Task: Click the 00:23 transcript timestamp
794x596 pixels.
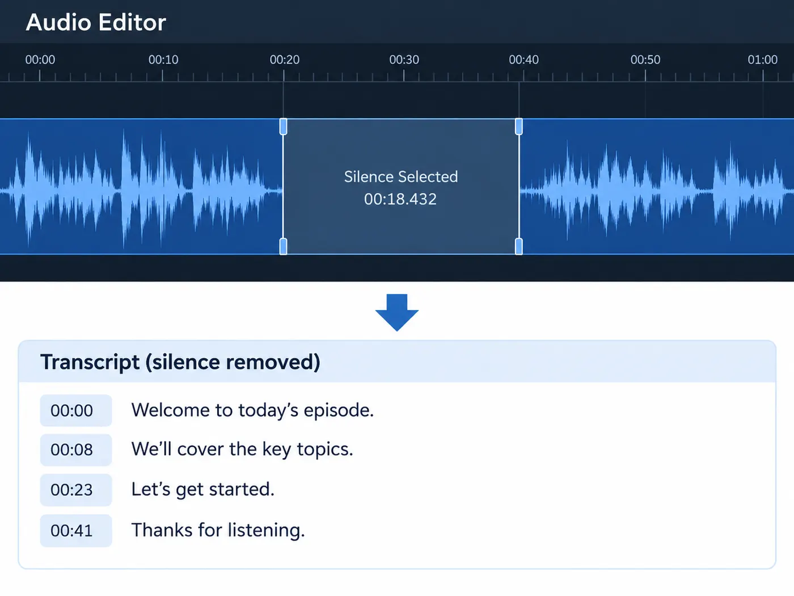Action: click(76, 490)
